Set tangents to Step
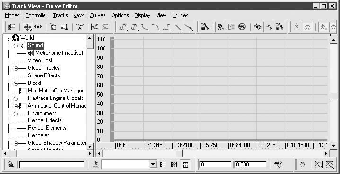 [x=167, y=27]
